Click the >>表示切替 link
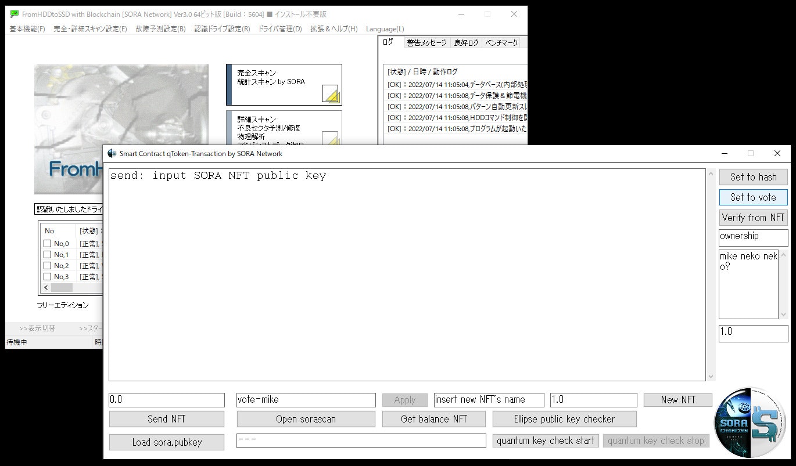This screenshot has width=796, height=466. click(37, 328)
